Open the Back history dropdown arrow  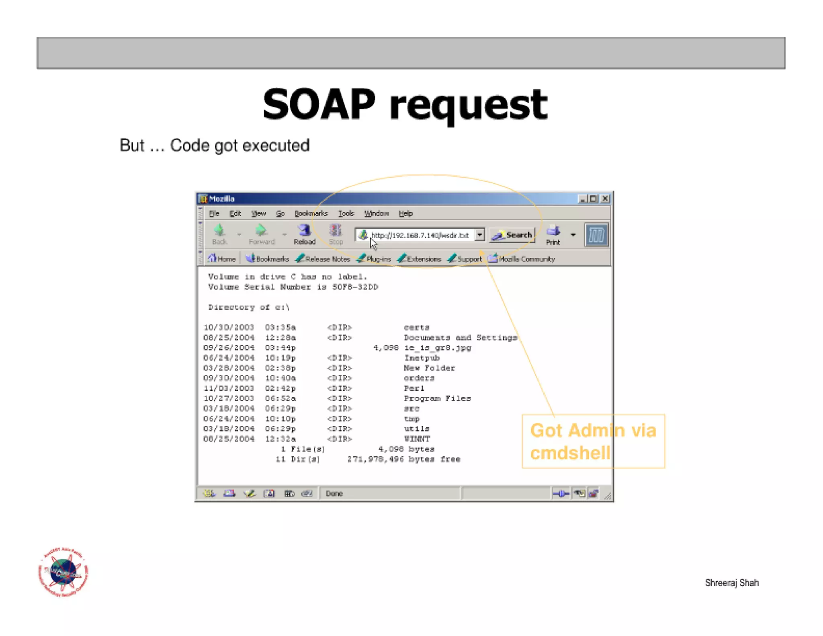point(239,234)
